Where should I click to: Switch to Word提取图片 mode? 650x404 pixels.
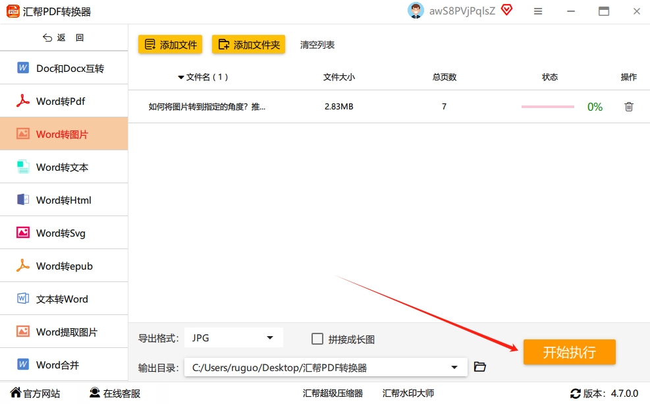point(64,332)
